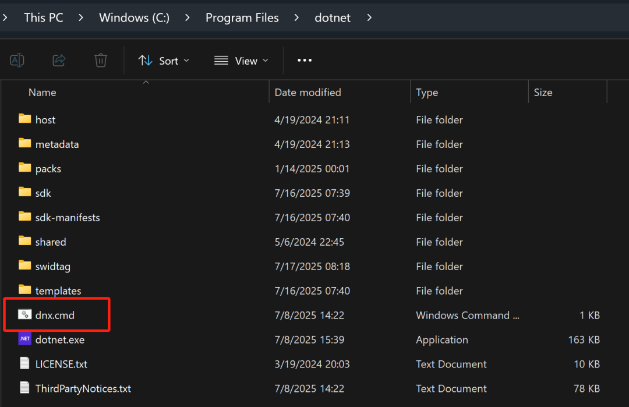
Task: Expand the chevron after dotnet breadcrumb
Action: pos(369,17)
